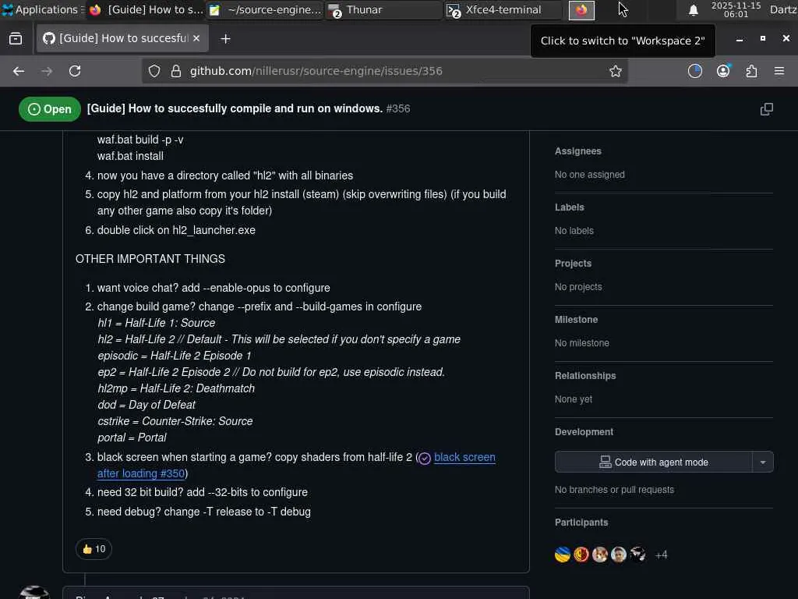Select the [Guide] Firefox taskbar entry
The image size is (798, 599).
coord(146,9)
